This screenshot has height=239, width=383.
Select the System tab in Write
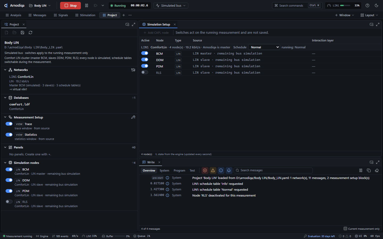click(164, 170)
